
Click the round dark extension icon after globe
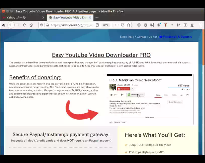tap(145, 25)
